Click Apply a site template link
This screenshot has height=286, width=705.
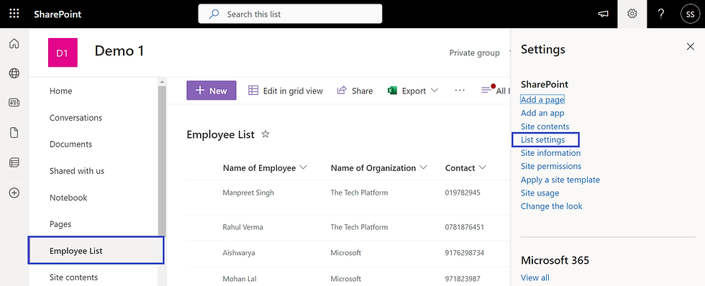[x=560, y=180]
